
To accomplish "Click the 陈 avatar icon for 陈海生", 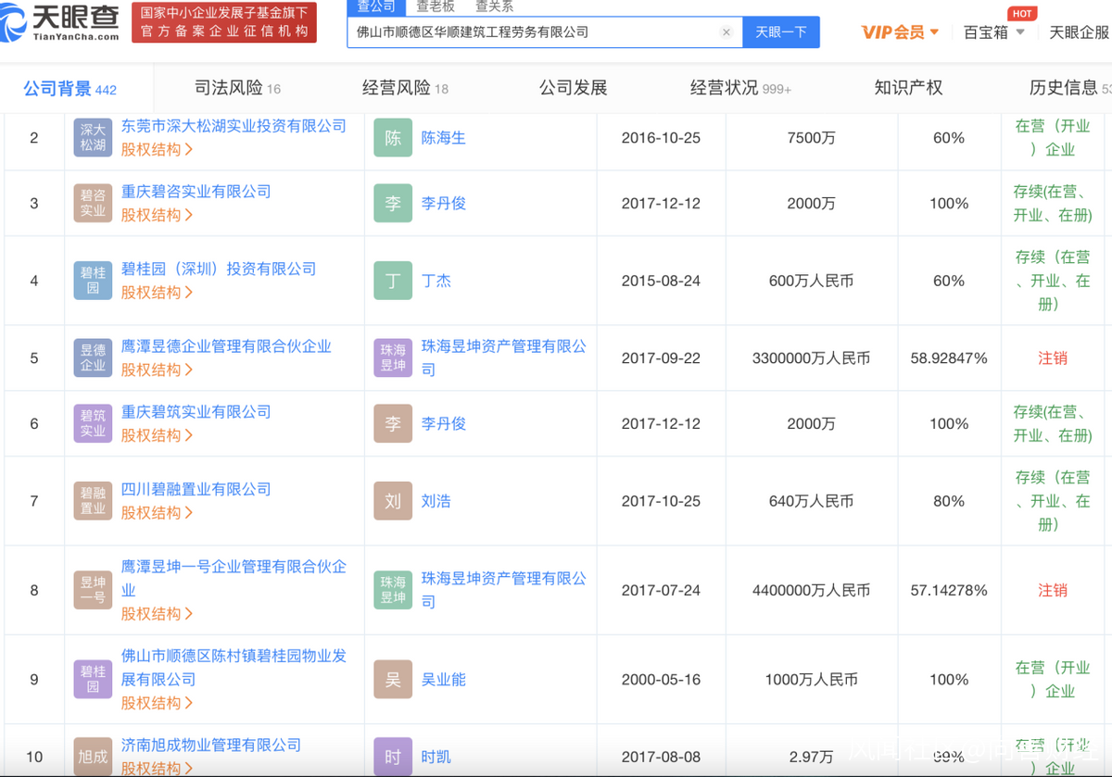I will coord(393,138).
